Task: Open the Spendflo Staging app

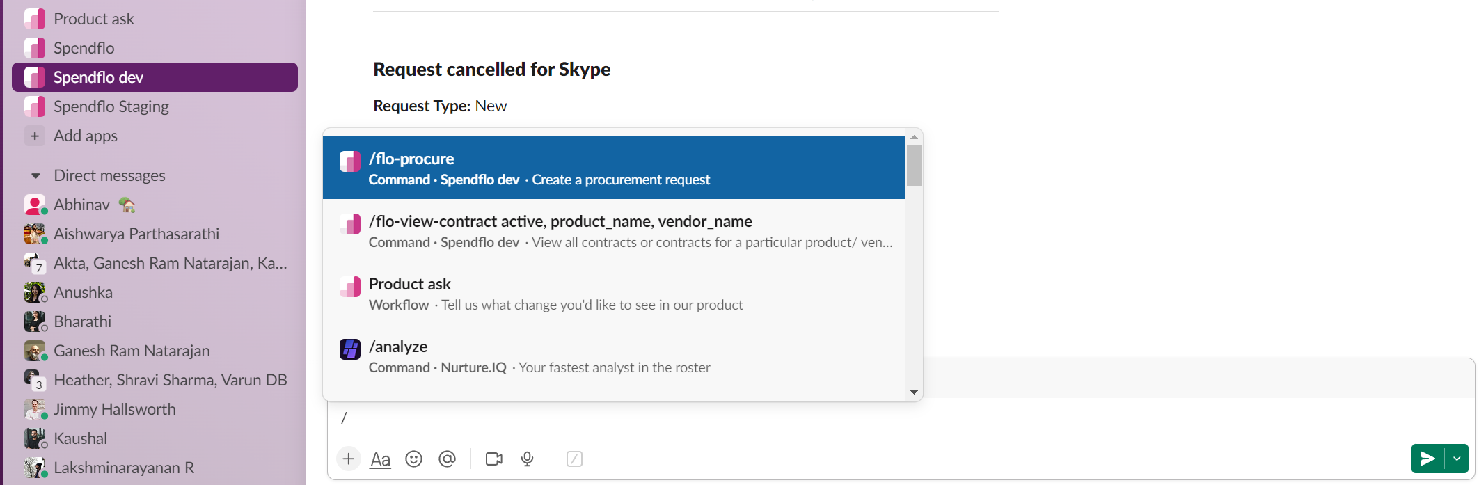Action: [x=155, y=106]
